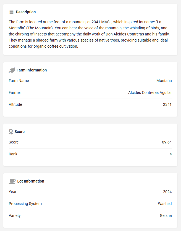Viewport: 181px width, 231px height.
Task: Click the Description lines icon
Action: pyautogui.click(x=12, y=12)
